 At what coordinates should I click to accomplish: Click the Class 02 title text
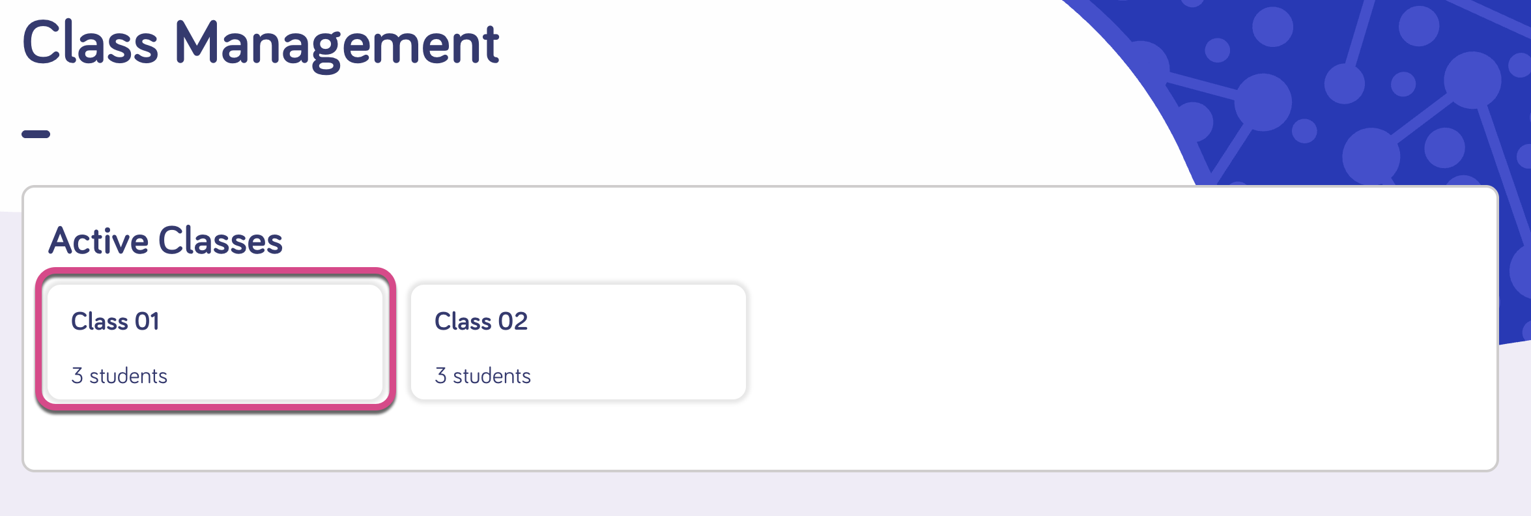click(x=481, y=321)
